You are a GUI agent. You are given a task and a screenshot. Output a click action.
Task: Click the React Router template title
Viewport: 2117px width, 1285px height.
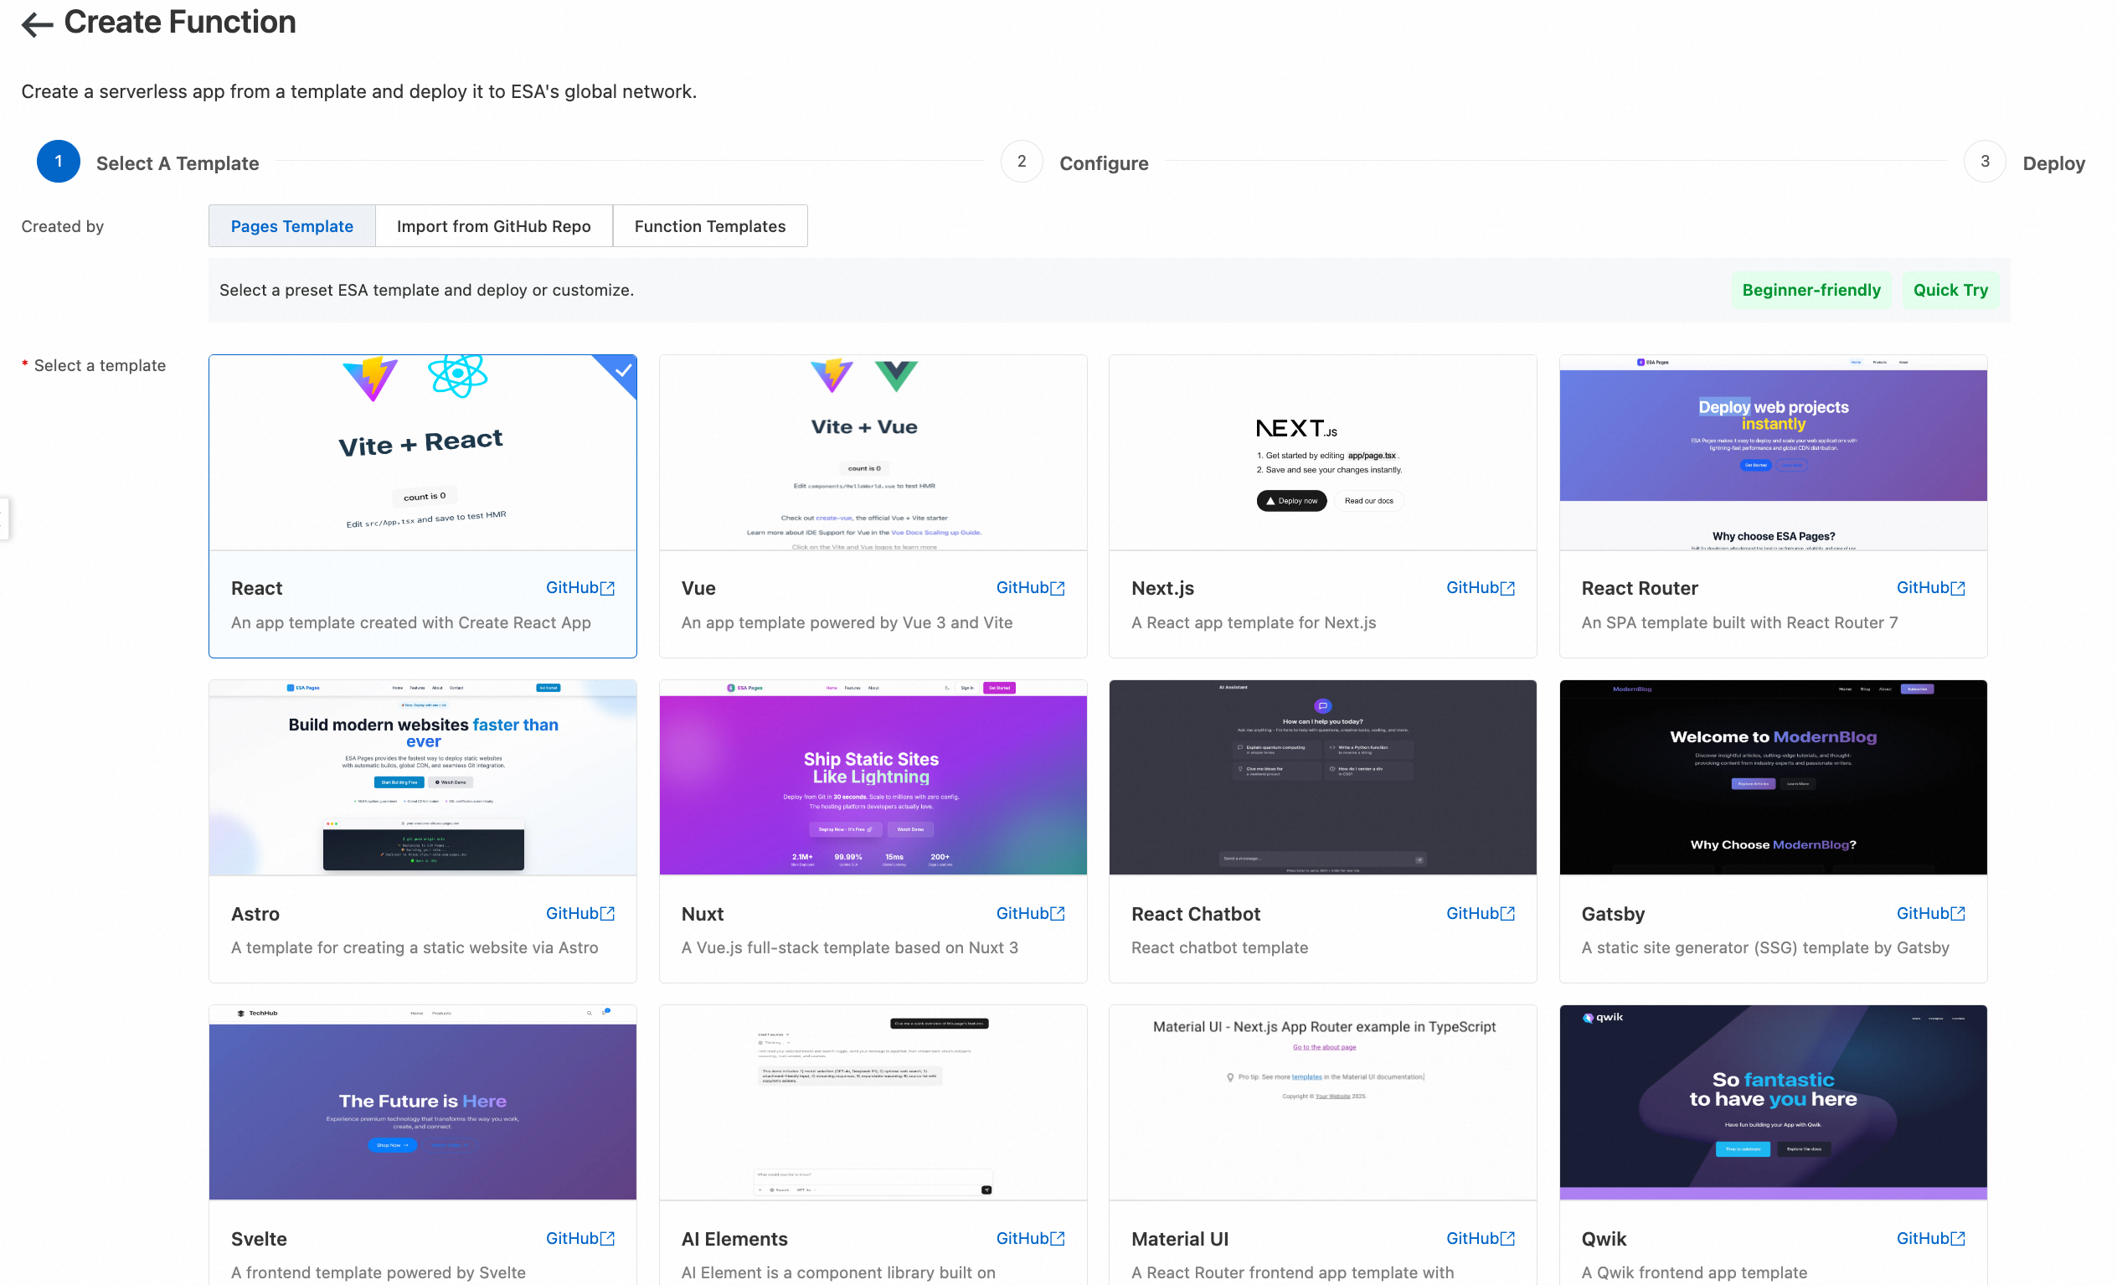pos(1640,588)
